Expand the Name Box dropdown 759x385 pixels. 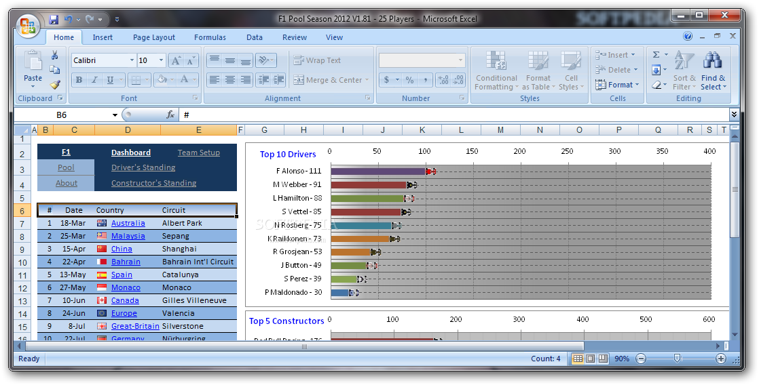click(x=115, y=115)
